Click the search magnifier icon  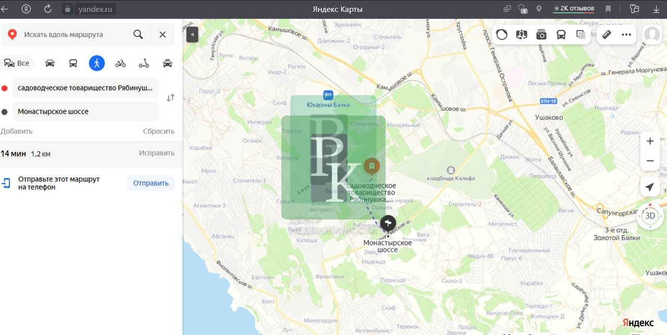138,34
